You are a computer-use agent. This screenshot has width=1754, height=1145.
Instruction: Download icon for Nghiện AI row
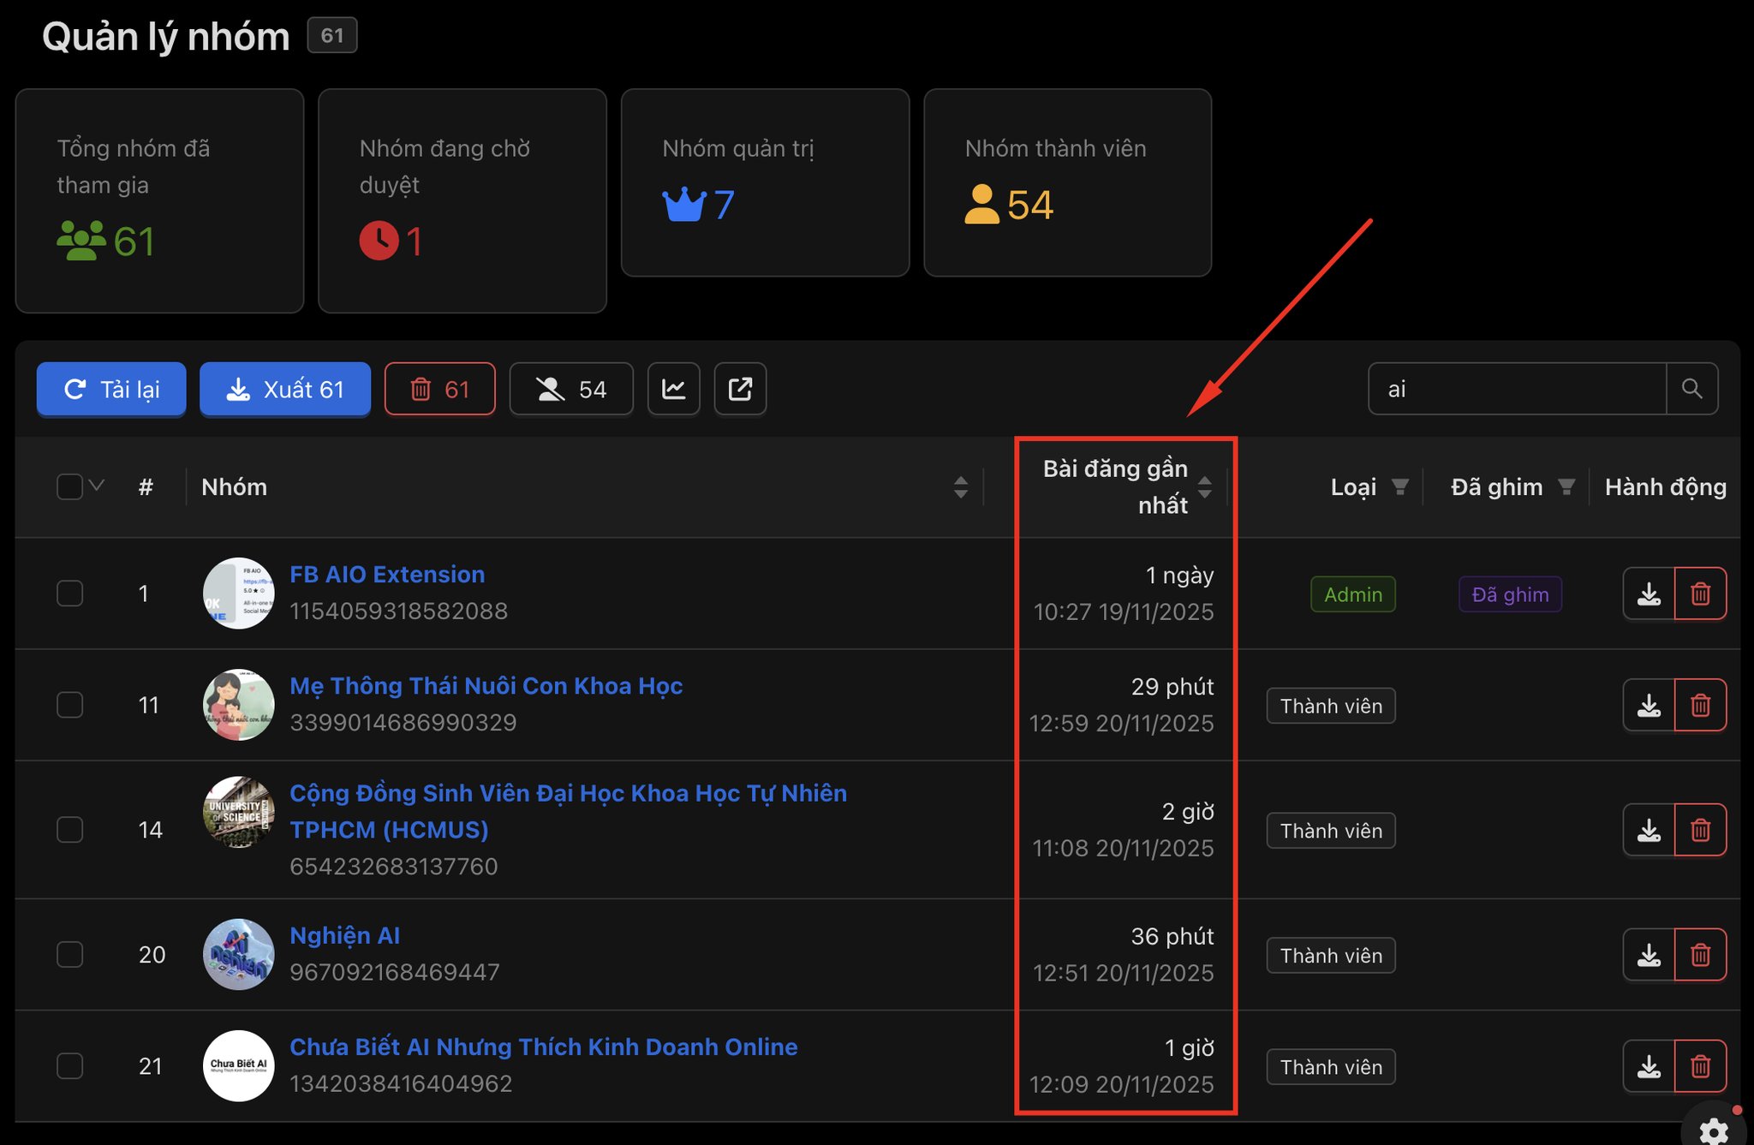point(1649,955)
